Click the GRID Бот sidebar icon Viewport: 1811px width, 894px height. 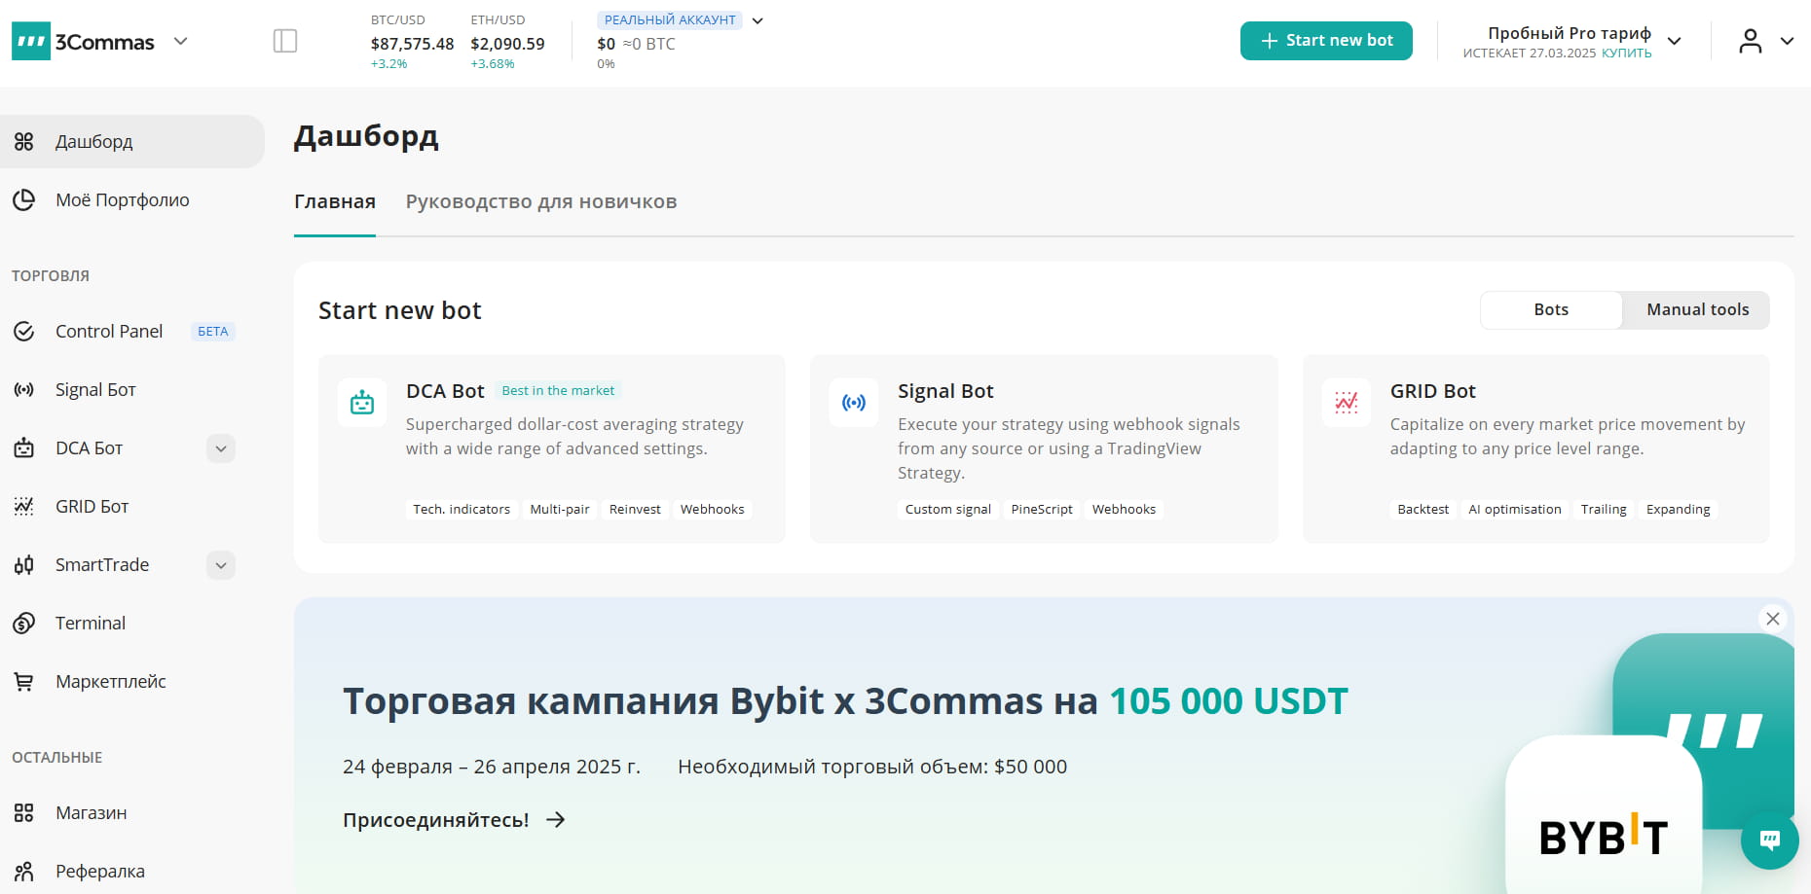24,507
